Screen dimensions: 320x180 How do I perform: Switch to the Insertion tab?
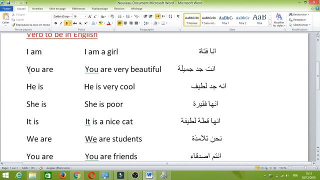(37, 8)
